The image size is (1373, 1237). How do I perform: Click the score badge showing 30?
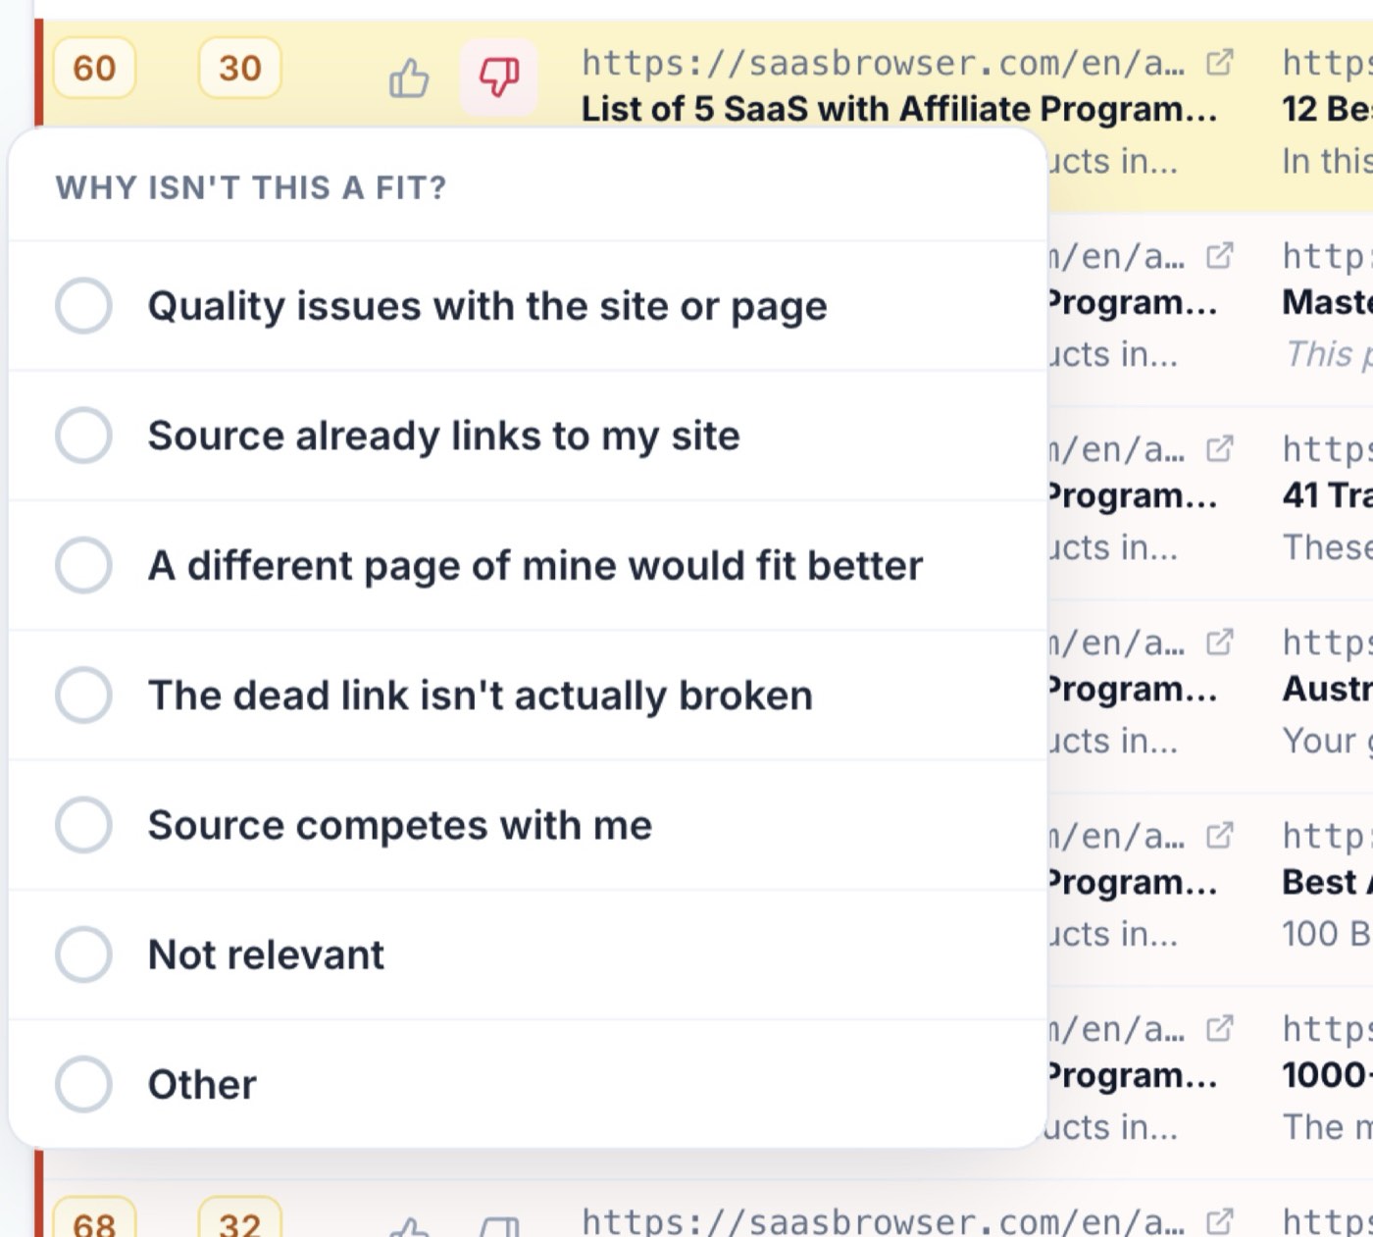(240, 69)
